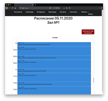Image resolution: width=108 pixels, height=101 pixels.
Task: Open the library icon in the toolbar
Action: pyautogui.click(x=67, y=8)
